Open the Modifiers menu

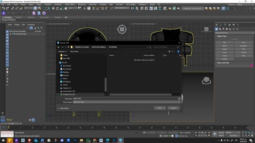point(48,4)
